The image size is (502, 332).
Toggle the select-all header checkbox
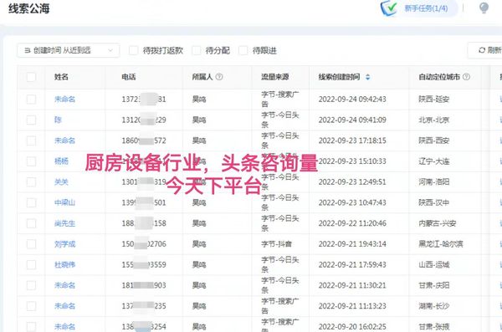click(x=31, y=77)
